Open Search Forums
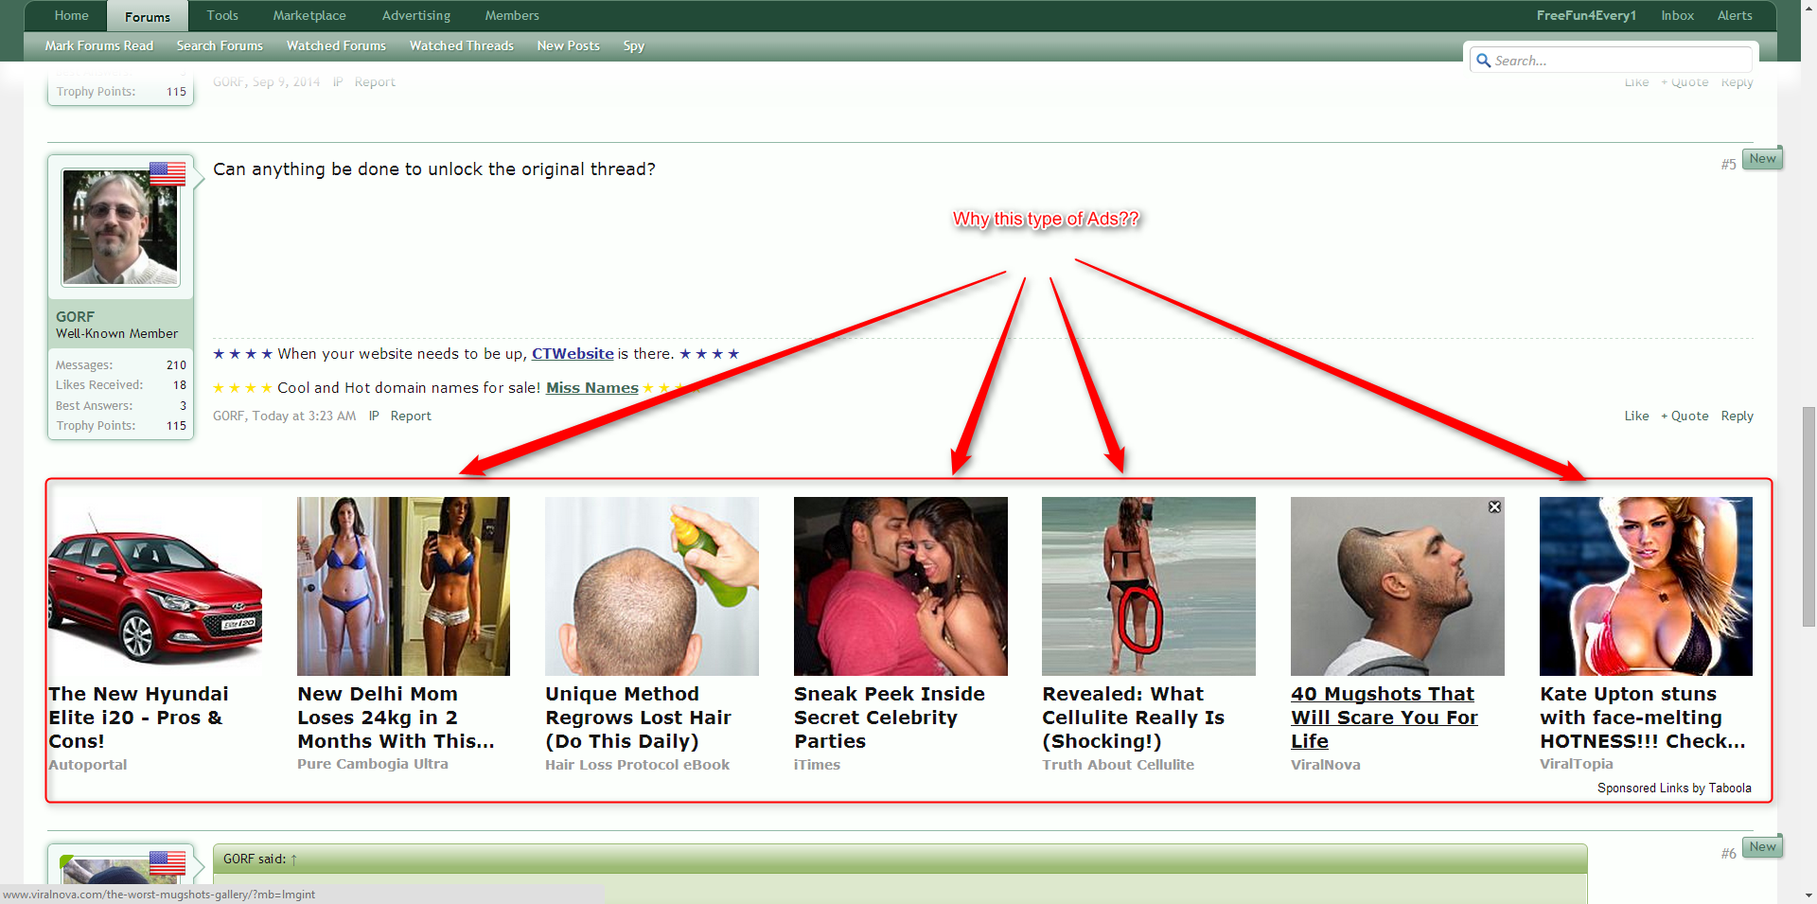This screenshot has height=904, width=1817. tap(220, 45)
